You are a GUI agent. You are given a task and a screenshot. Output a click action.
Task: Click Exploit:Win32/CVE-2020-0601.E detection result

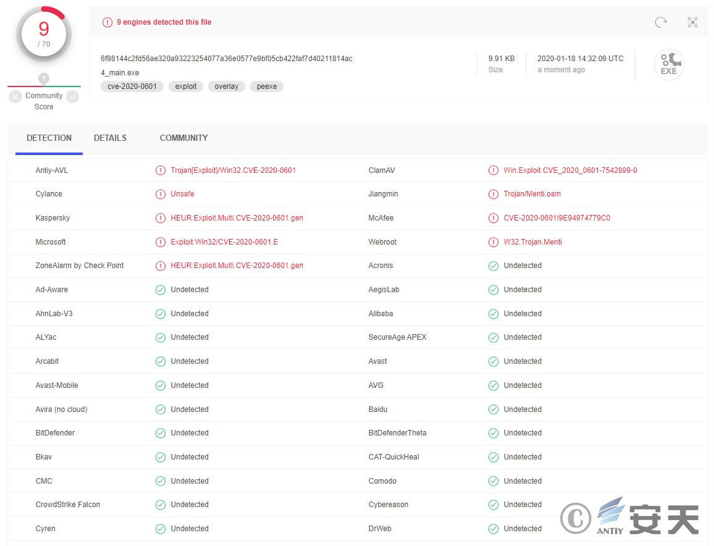click(x=224, y=242)
